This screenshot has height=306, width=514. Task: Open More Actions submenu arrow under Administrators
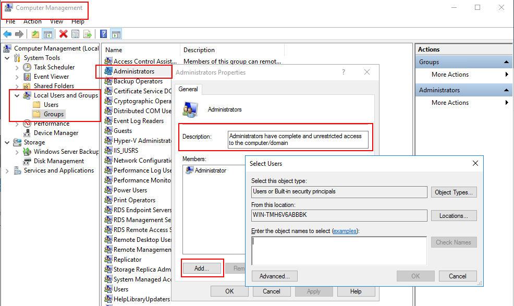507,103
